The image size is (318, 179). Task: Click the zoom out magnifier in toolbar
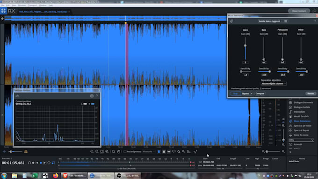tap(97, 151)
